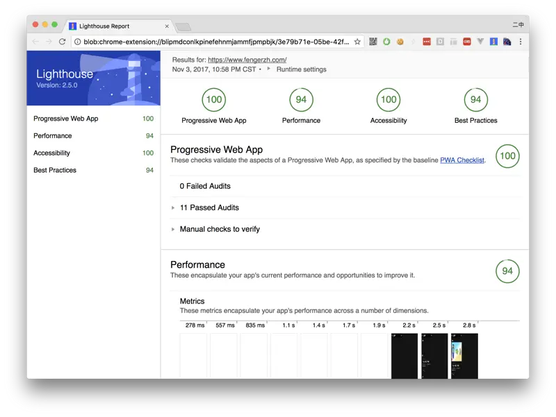556x417 pixels.
Task: Click the Performance section heading
Action: point(197,265)
